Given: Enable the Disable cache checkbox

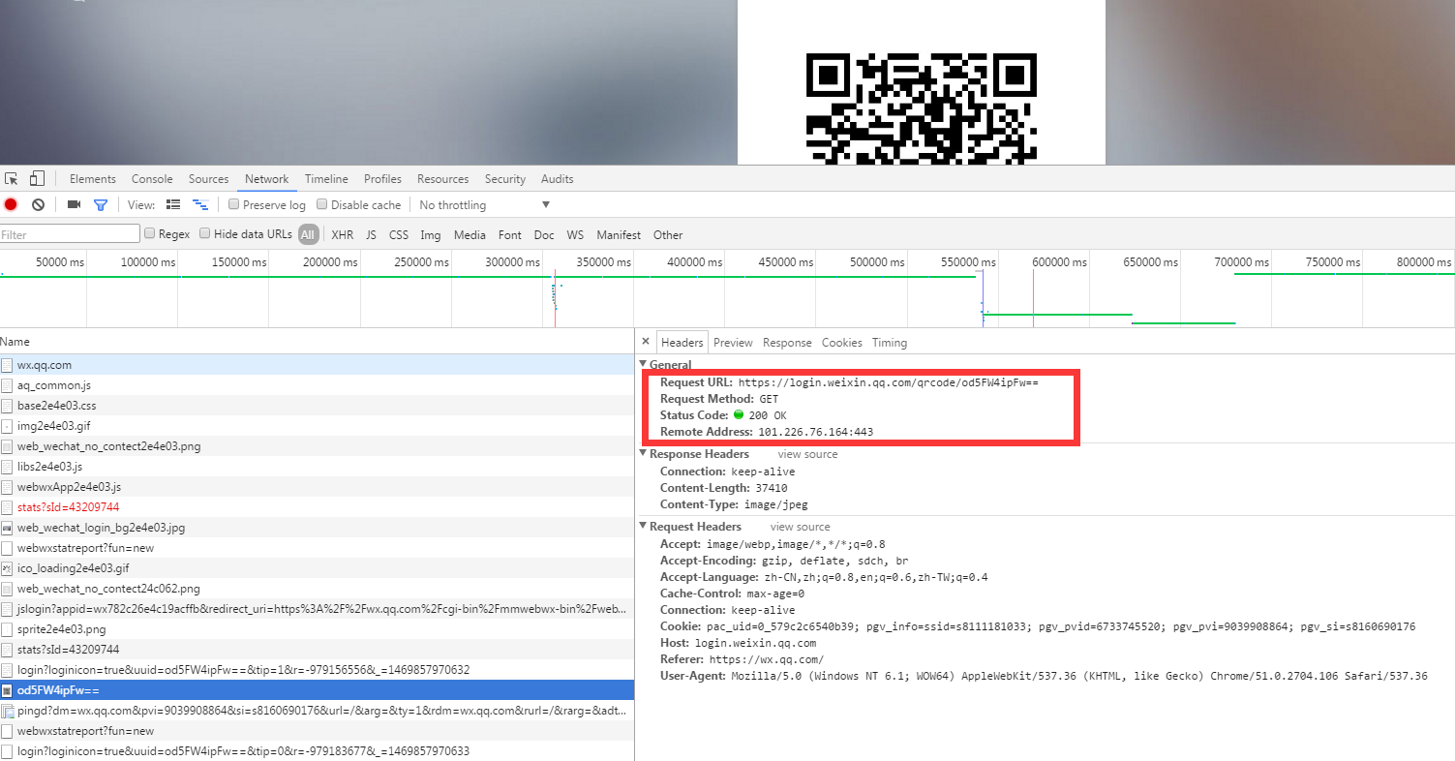Looking at the screenshot, I should tap(322, 204).
